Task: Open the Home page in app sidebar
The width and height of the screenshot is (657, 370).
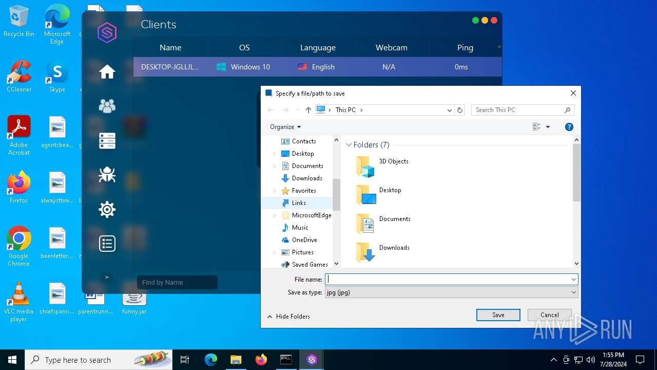Action: click(107, 72)
